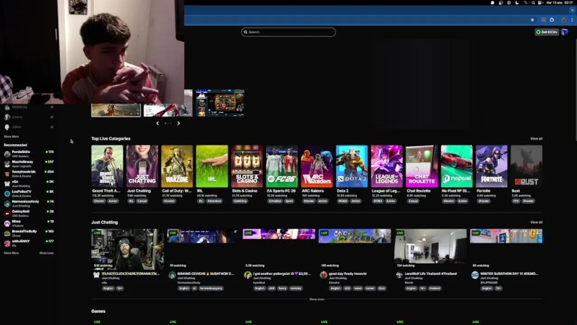This screenshot has width=577, height=325.
Task: Expand the Chrome tab search chevron
Action: (572, 10)
